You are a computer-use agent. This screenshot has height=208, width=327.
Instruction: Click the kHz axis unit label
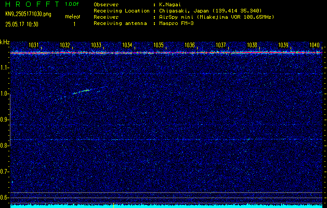[x=5, y=42]
